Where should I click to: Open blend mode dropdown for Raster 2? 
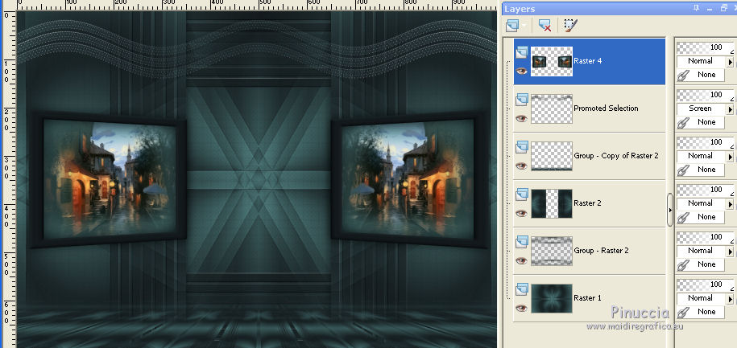[730, 203]
